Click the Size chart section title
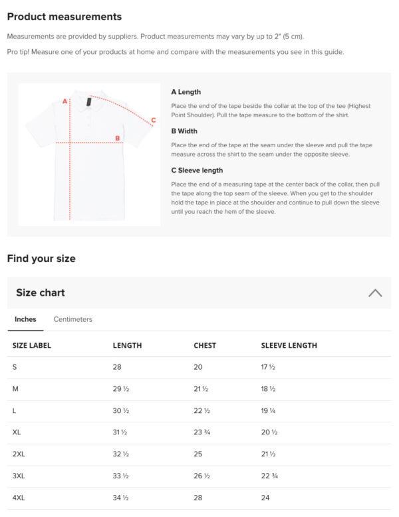 tap(41, 292)
